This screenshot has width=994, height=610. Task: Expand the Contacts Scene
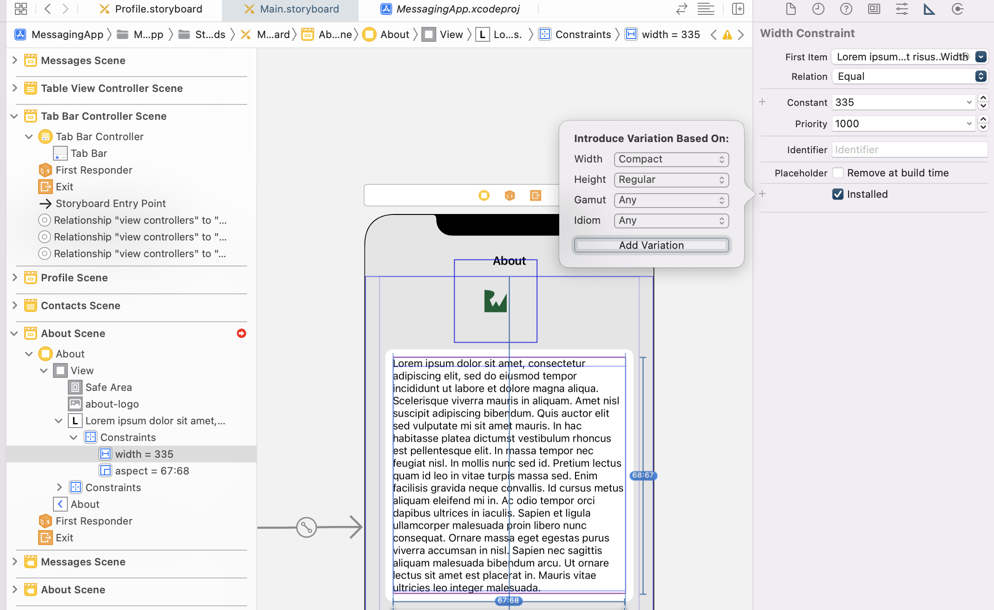pyautogui.click(x=14, y=305)
